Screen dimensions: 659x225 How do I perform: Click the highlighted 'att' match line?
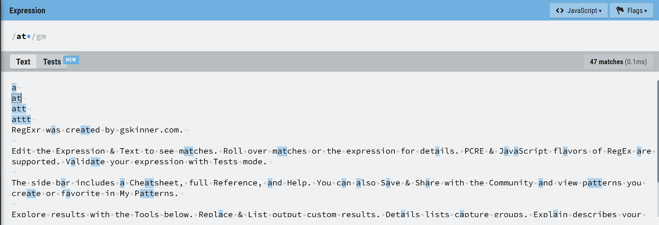(19, 109)
